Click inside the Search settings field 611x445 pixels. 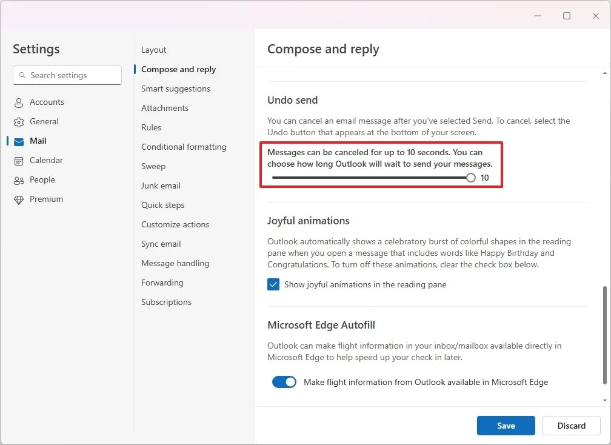[x=67, y=75]
